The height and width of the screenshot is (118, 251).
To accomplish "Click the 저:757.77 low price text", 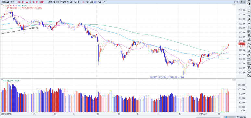I will point(99,2).
